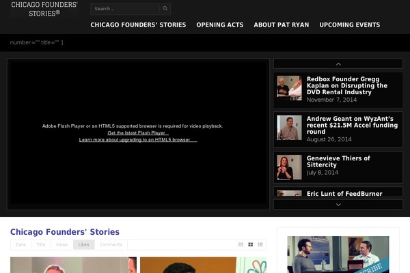Screen dimensions: 410x273
Task: Switch to large grid view icon
Action: 251,244
